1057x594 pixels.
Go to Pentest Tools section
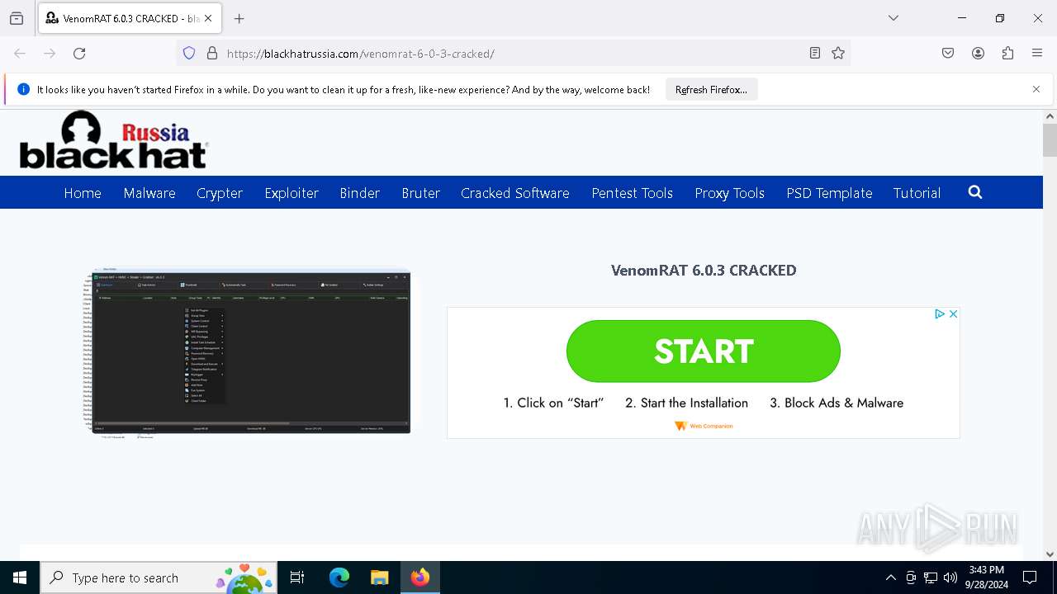pos(633,193)
